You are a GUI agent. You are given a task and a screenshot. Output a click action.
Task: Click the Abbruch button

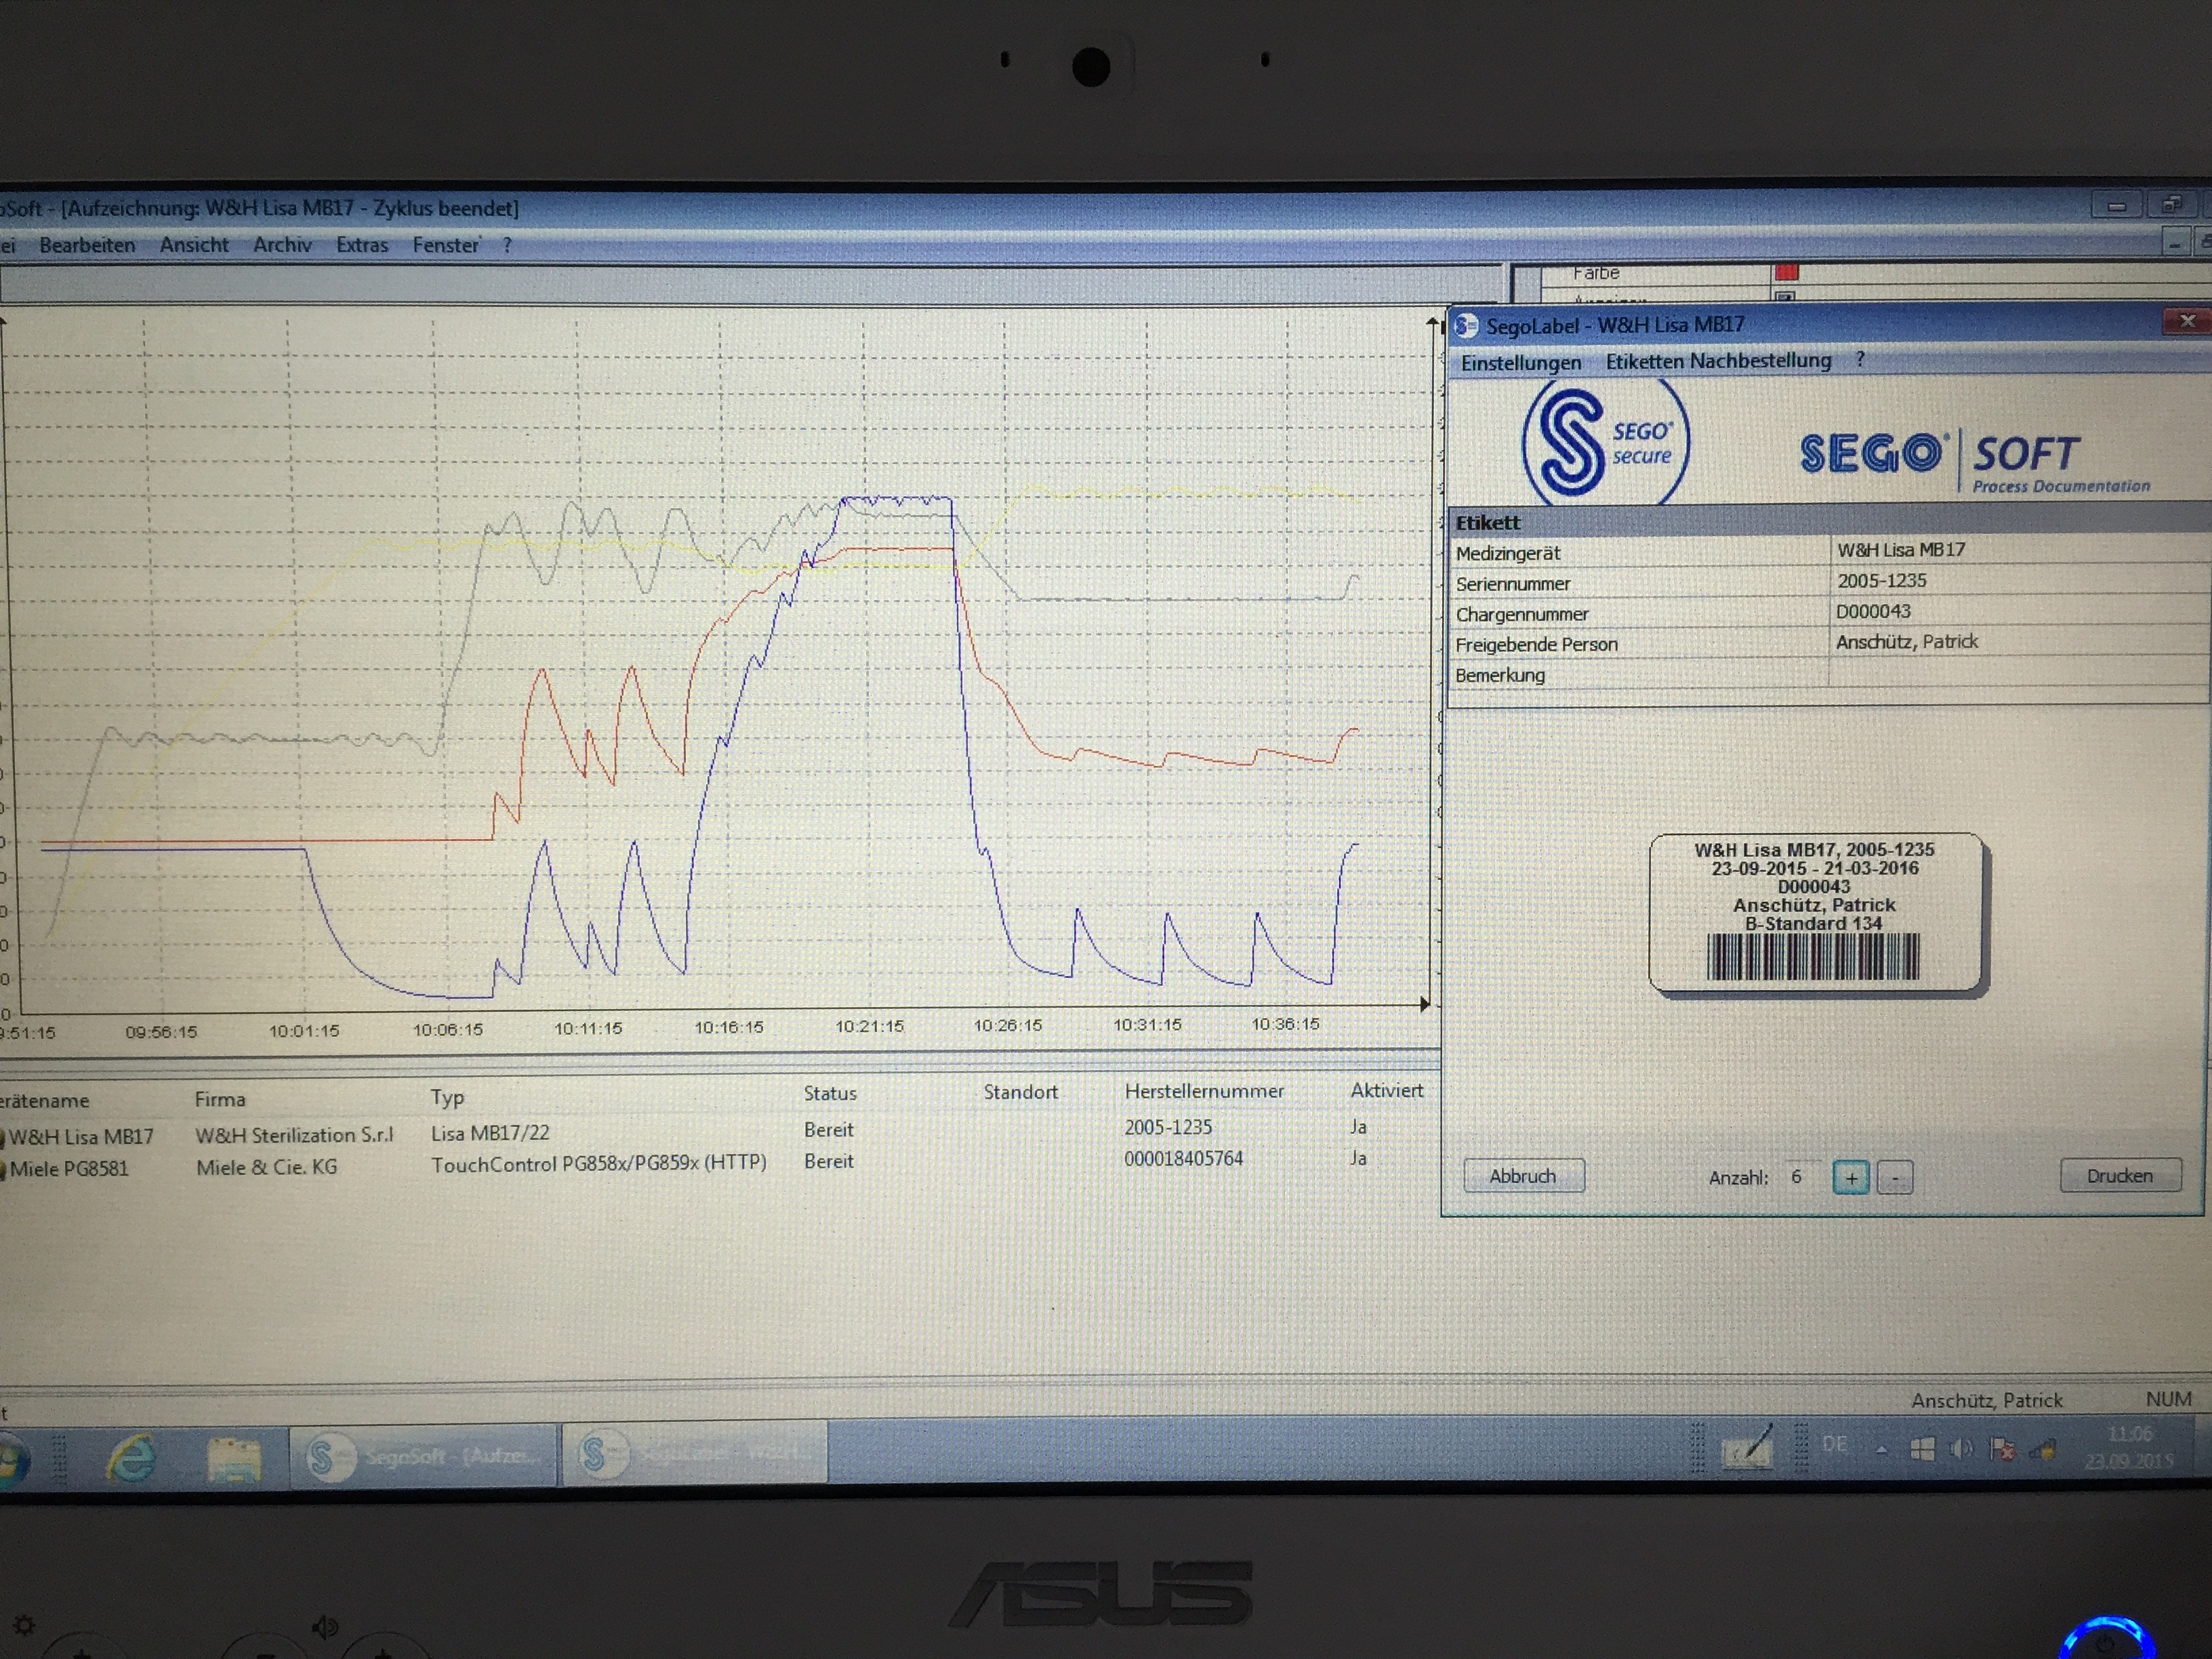click(x=1523, y=1176)
